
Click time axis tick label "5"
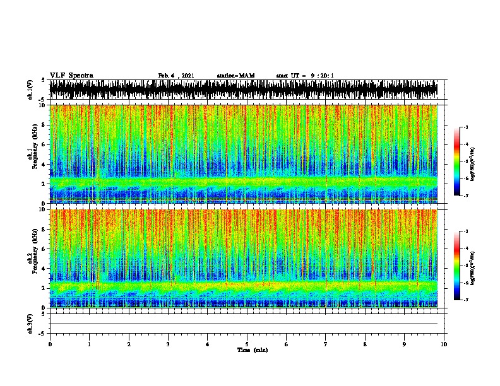[x=247, y=344]
